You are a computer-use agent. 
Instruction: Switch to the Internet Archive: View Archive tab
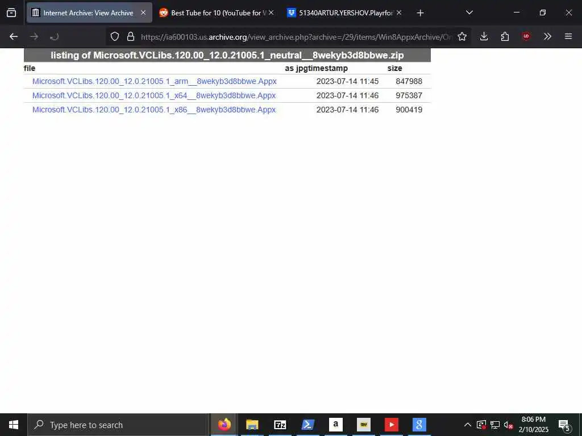[x=89, y=13]
